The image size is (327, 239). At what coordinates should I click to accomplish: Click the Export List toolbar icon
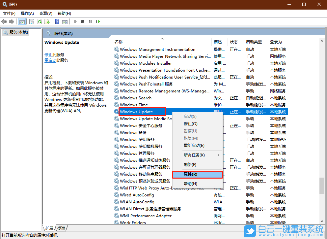(x=47, y=21)
